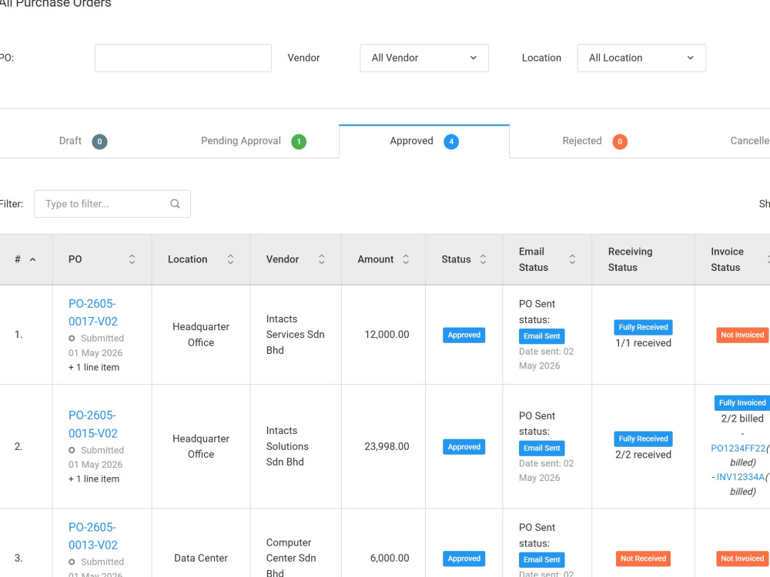Screen dimensions: 770x577
Task: Open the All Location dropdown
Action: 641,58
